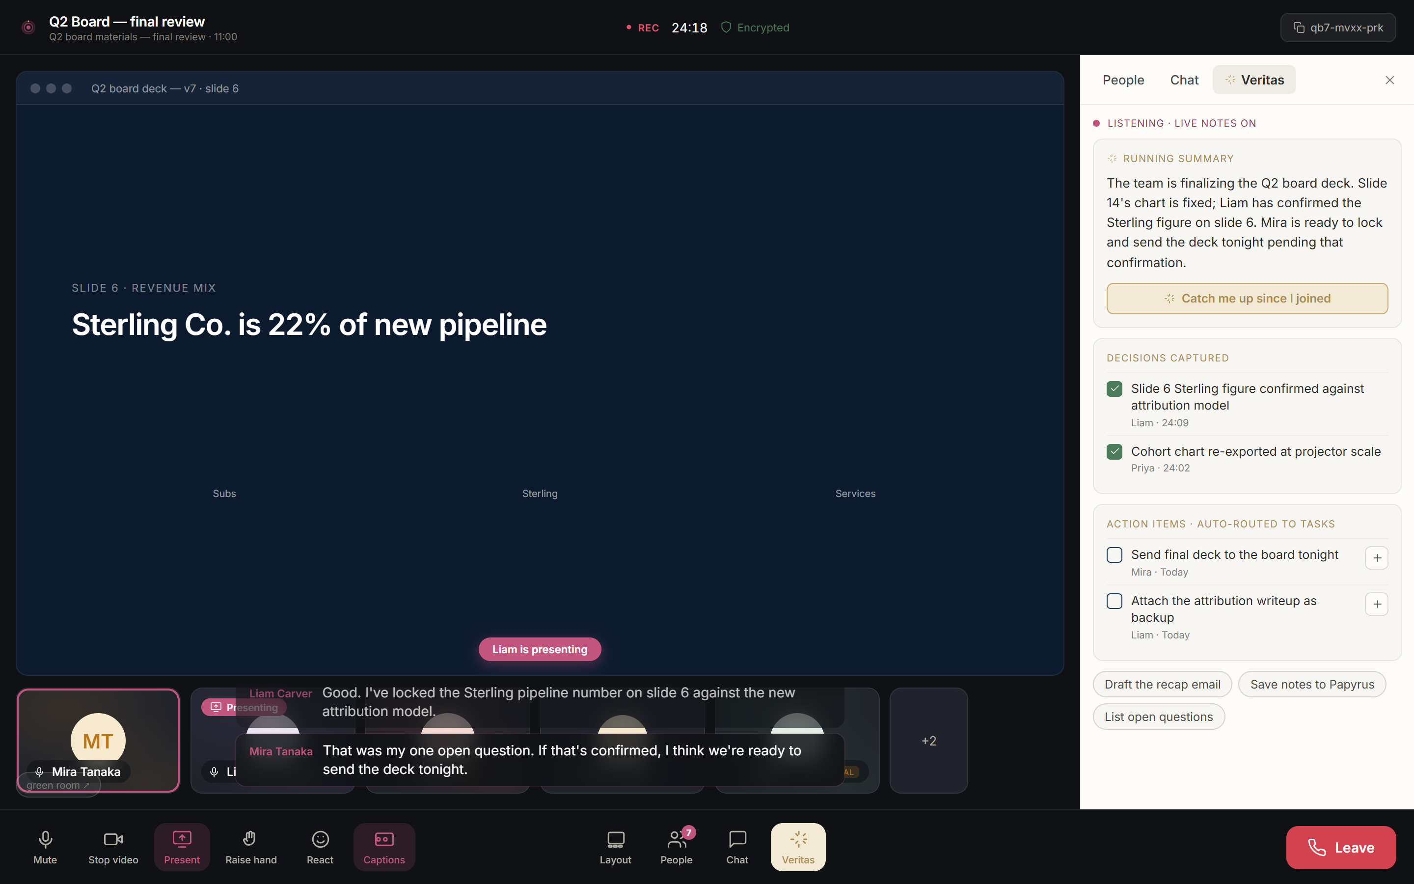Image resolution: width=1414 pixels, height=884 pixels.
Task: Add attribution writeup task with plus
Action: click(x=1377, y=604)
